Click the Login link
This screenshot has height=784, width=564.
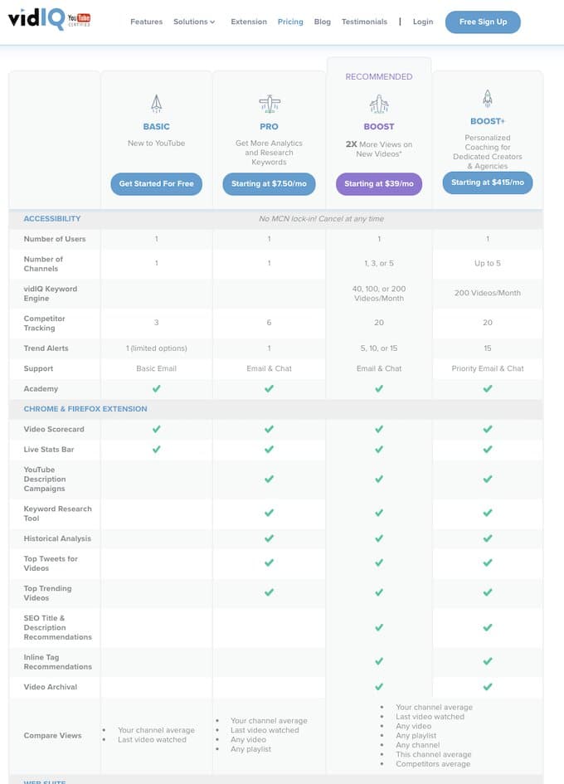tap(423, 22)
